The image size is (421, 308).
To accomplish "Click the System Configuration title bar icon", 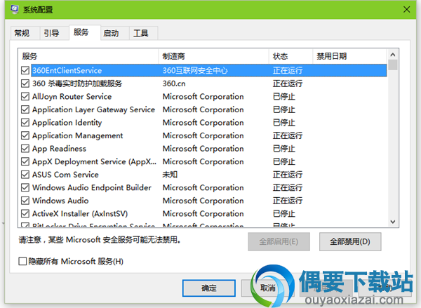I will 15,10.
